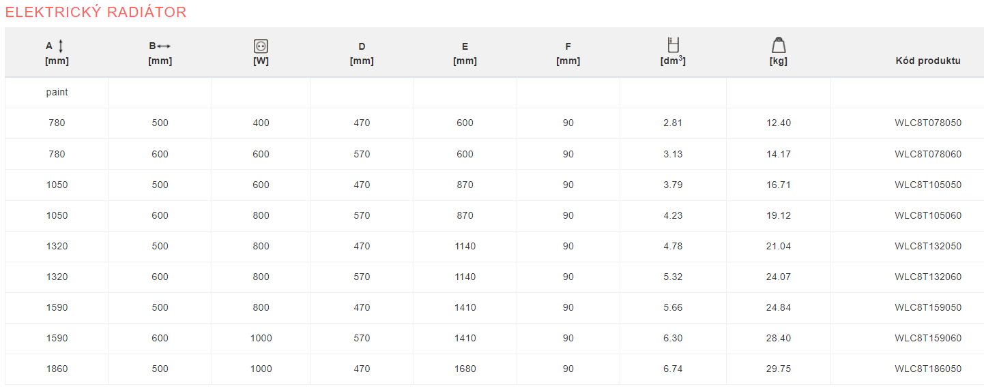Screen dimensions: 984x387
Task: Click the width arrow icon beside column B
Action: pos(164,46)
